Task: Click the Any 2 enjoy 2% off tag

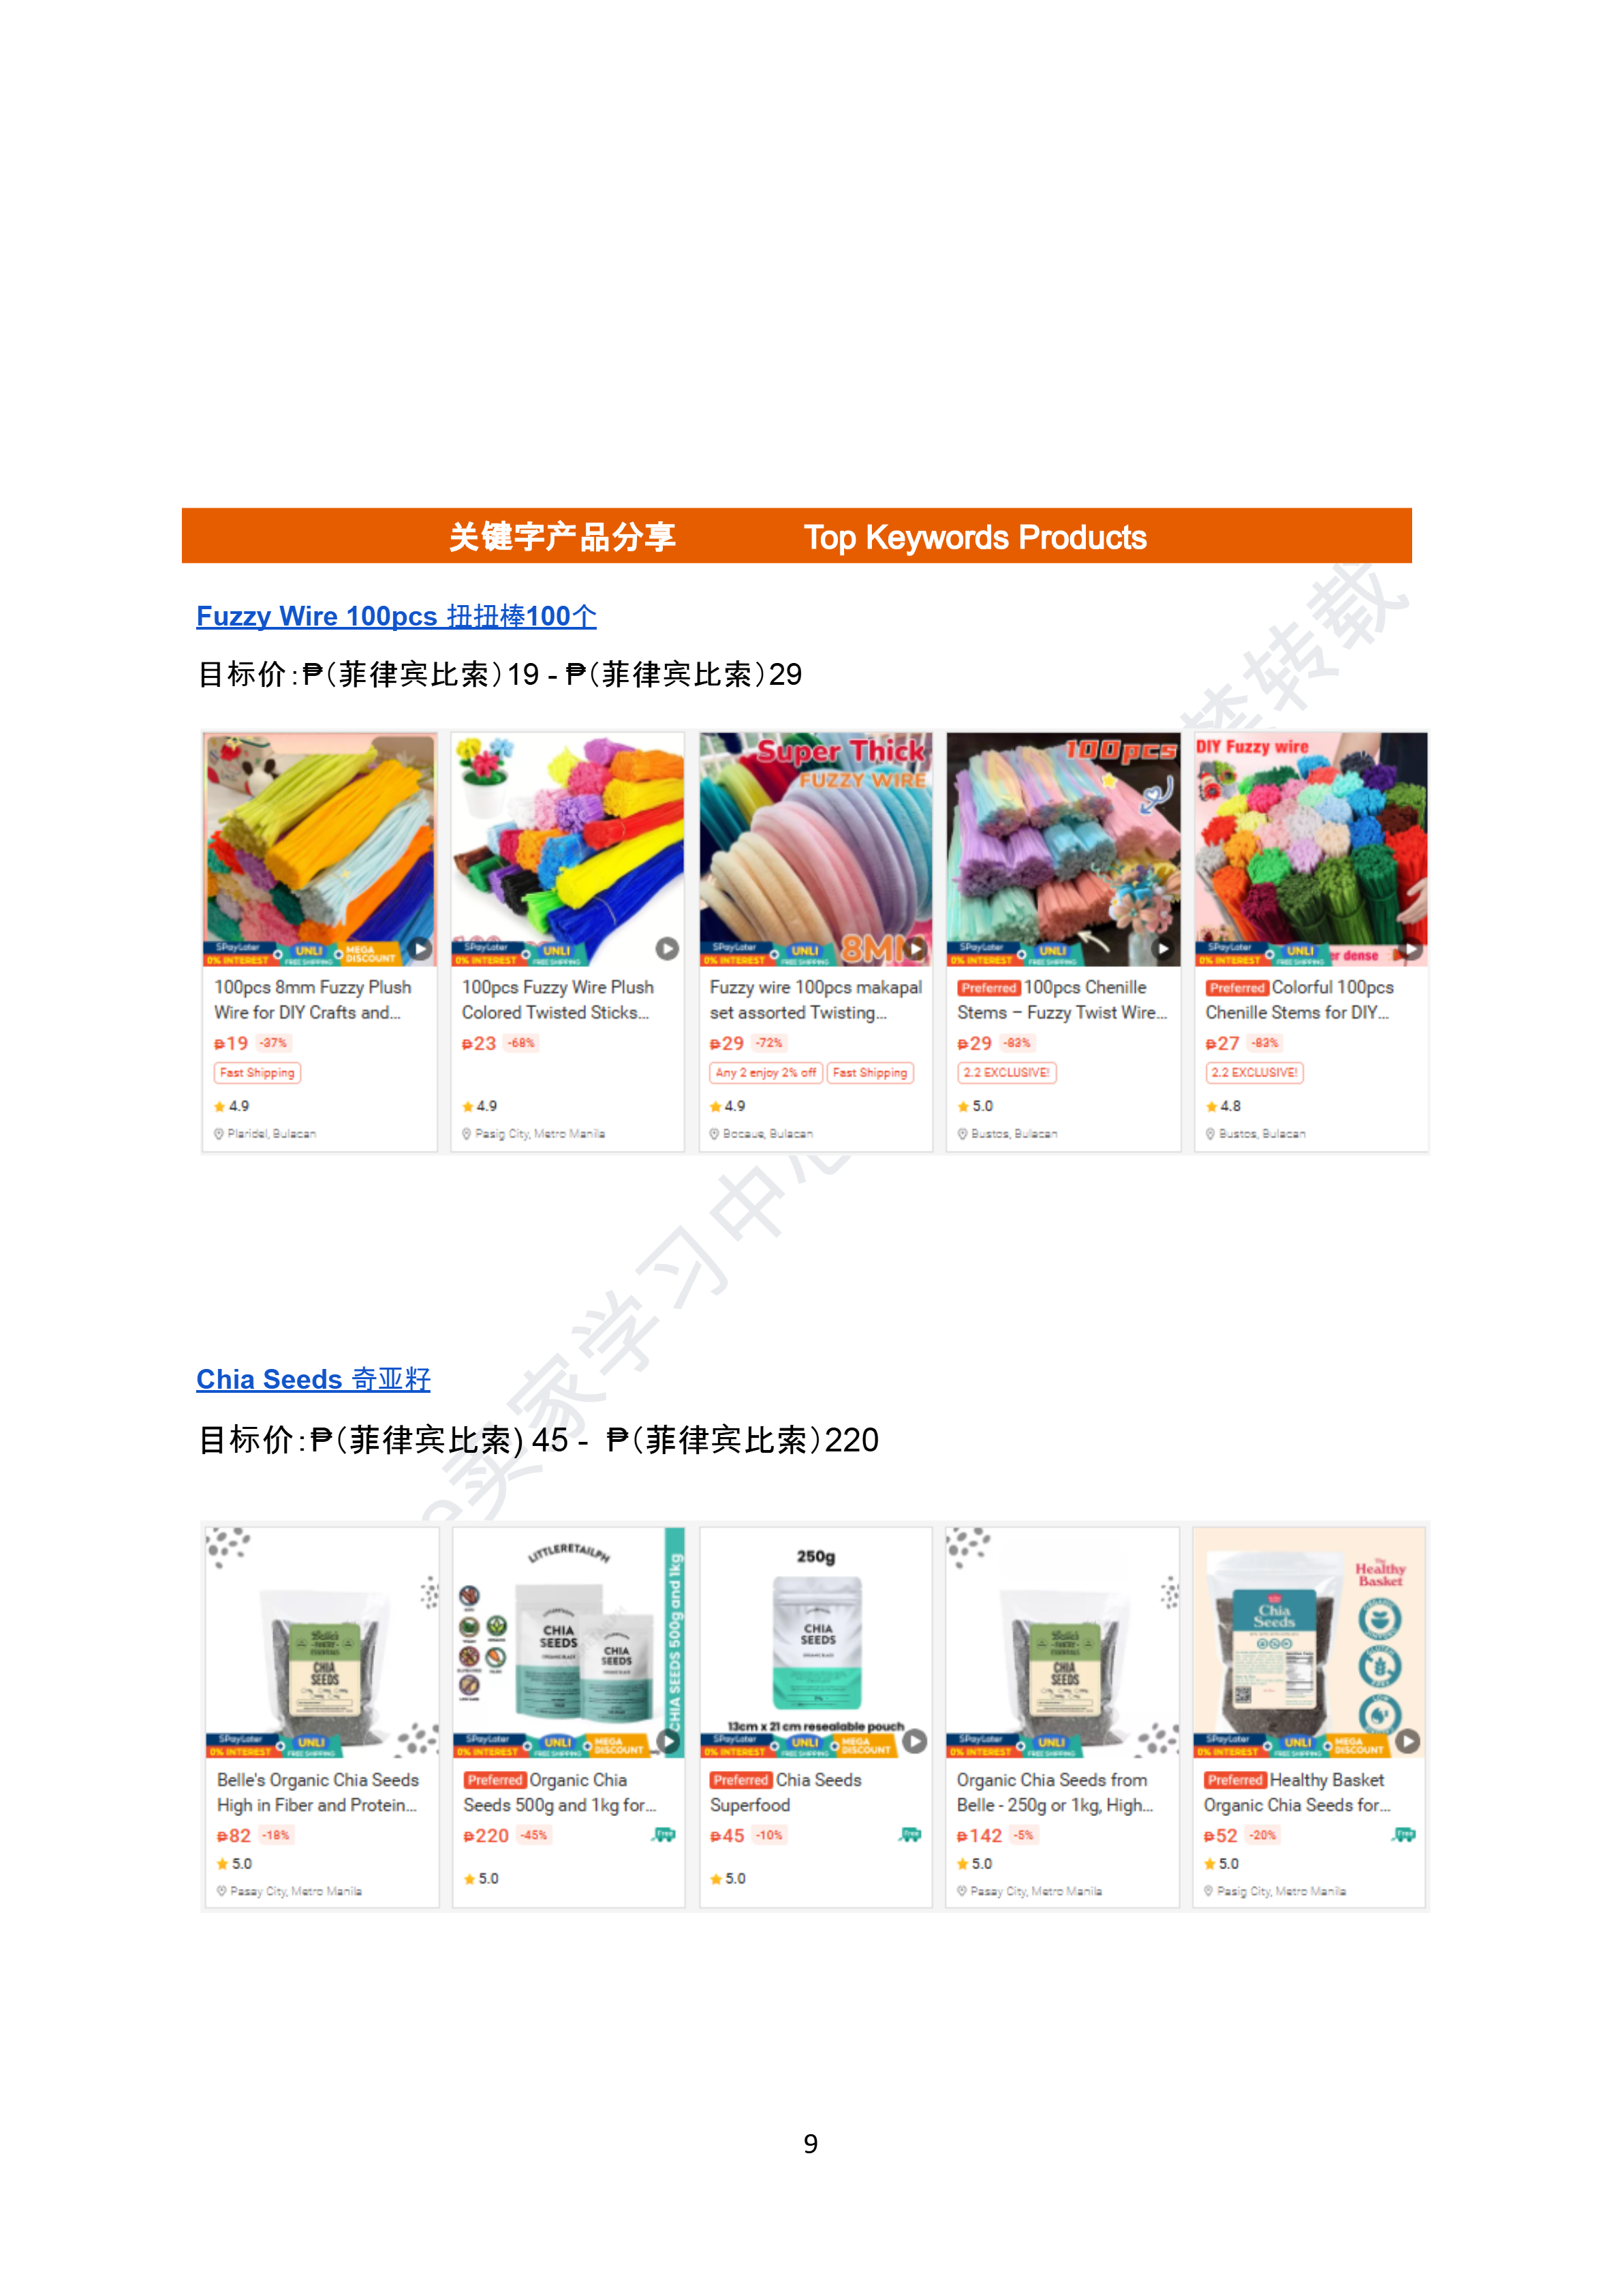Action: pyautogui.click(x=766, y=1073)
